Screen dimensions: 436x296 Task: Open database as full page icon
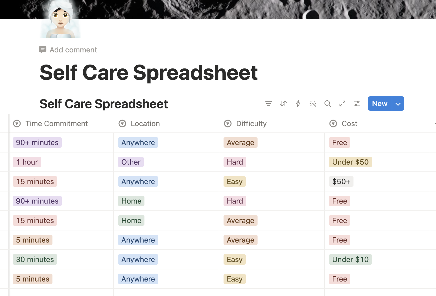point(342,103)
